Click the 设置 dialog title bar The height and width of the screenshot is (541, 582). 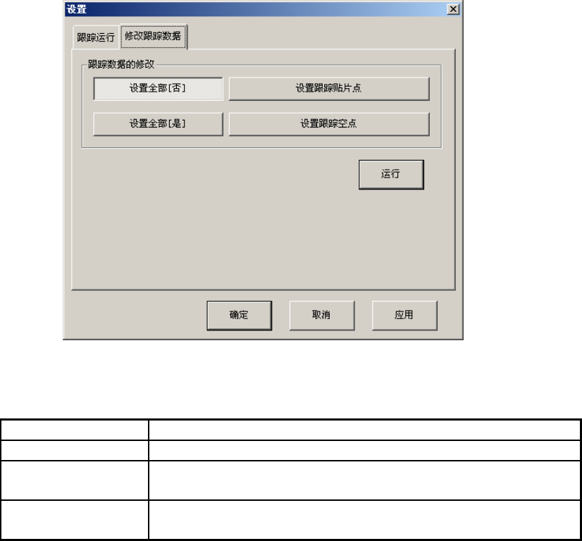(x=255, y=9)
